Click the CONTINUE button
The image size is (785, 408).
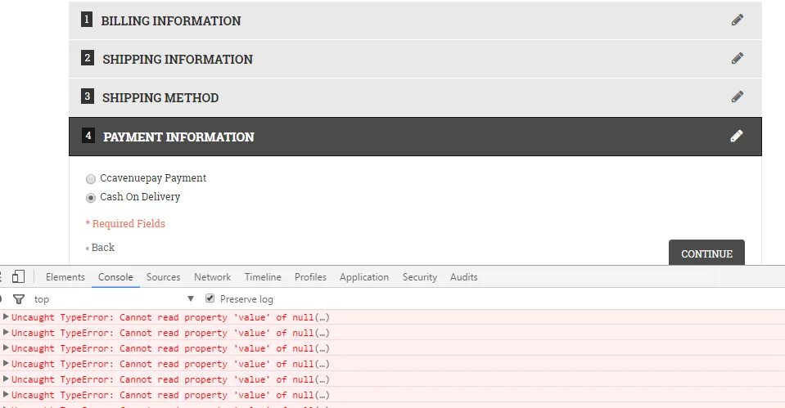pyautogui.click(x=706, y=253)
